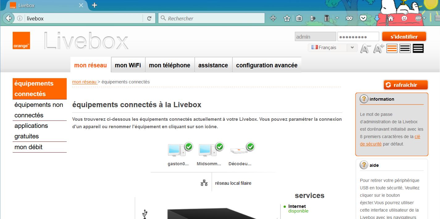Image resolution: width=440 pixels, height=219 pixels.
Task: Toggle the green status check on Décodeur
Action: pyautogui.click(x=250, y=147)
